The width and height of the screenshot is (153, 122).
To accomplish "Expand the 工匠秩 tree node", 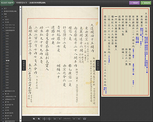I will click(3, 108).
